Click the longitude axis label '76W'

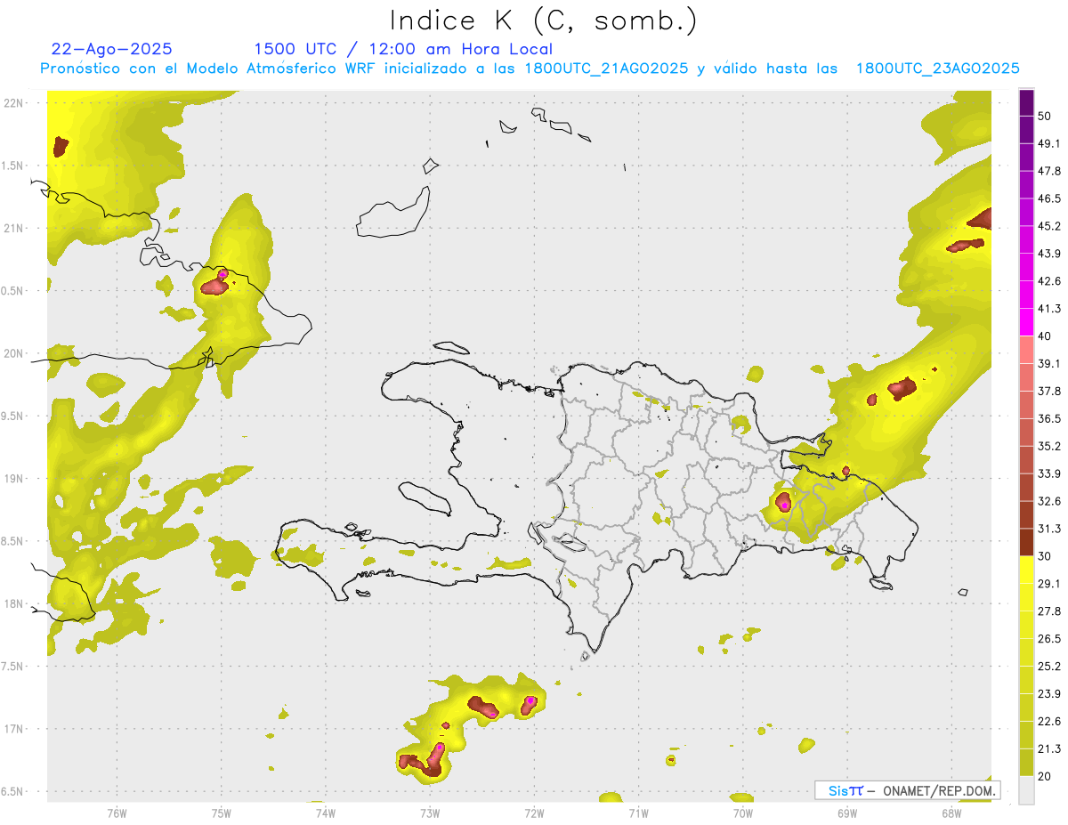click(x=117, y=813)
